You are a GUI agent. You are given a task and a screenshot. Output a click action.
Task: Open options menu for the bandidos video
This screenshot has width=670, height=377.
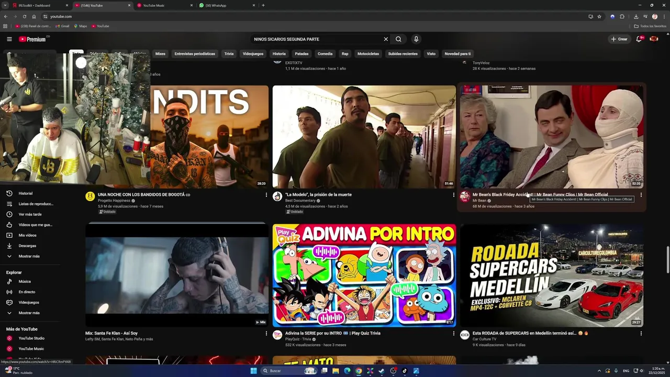click(266, 195)
